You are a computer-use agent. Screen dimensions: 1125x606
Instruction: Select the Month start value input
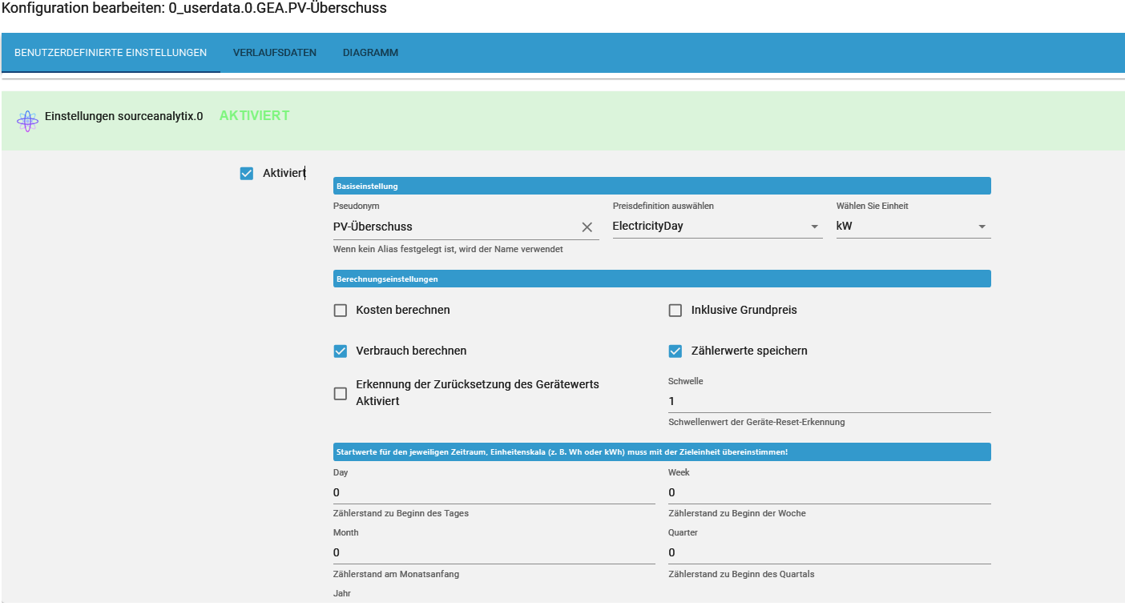pos(494,552)
